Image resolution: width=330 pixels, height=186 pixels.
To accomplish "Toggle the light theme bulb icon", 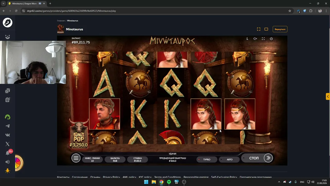I will (7, 171).
